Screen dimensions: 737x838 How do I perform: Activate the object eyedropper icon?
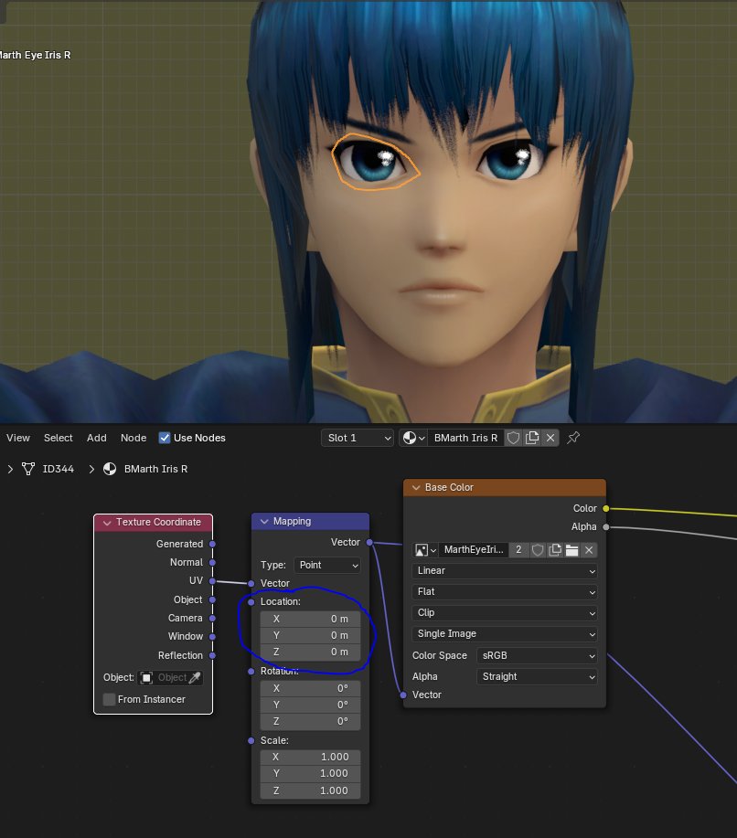pyautogui.click(x=195, y=678)
